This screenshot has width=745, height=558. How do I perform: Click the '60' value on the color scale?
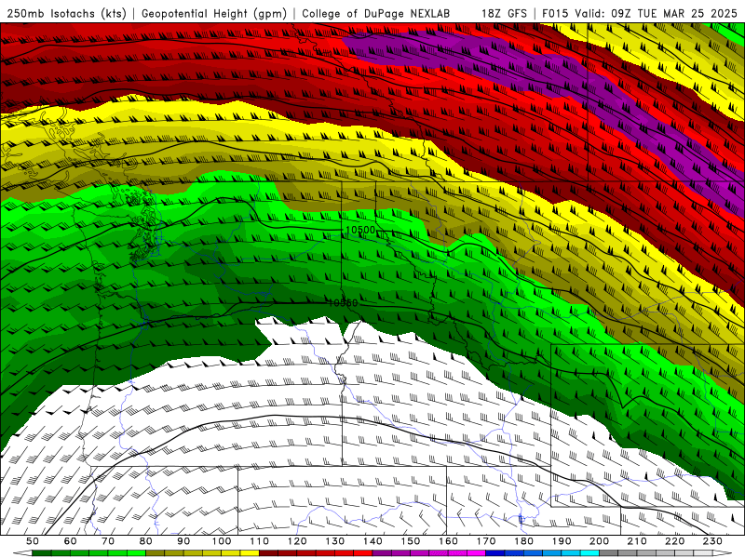coord(71,541)
